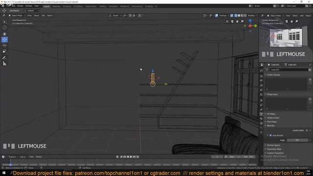Switch to Solid shading mode

point(239,16)
